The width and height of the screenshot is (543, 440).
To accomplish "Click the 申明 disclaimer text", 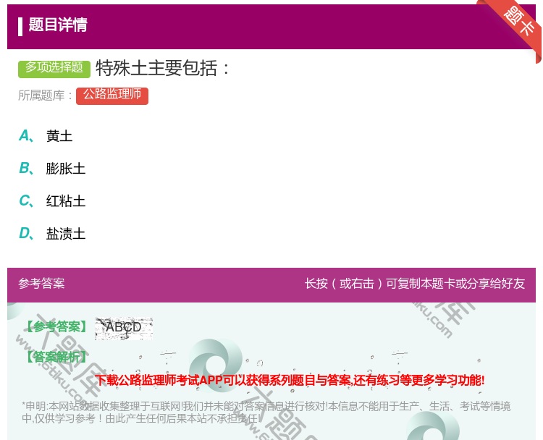I will pyautogui.click(x=266, y=412).
